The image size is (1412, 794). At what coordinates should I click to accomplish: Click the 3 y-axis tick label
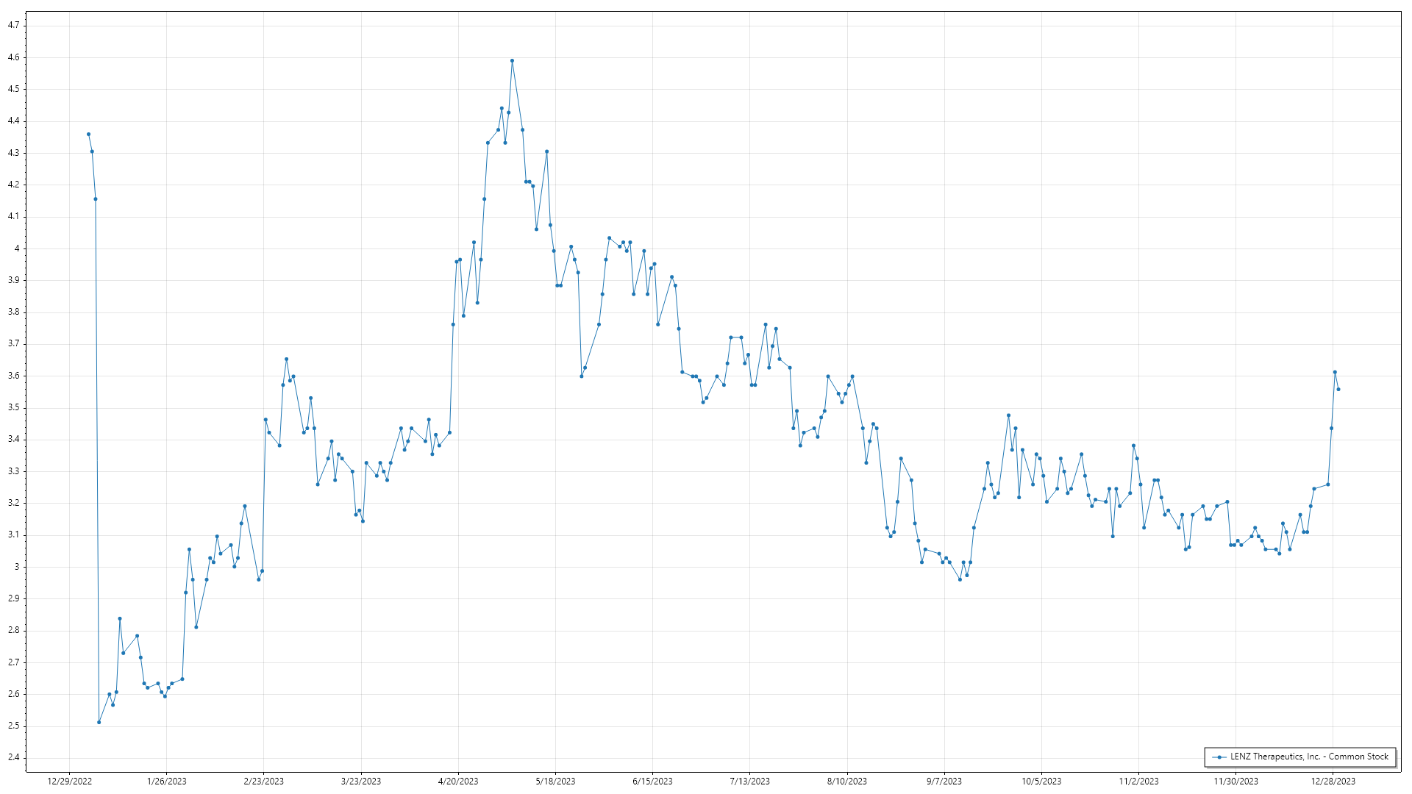pos(17,567)
